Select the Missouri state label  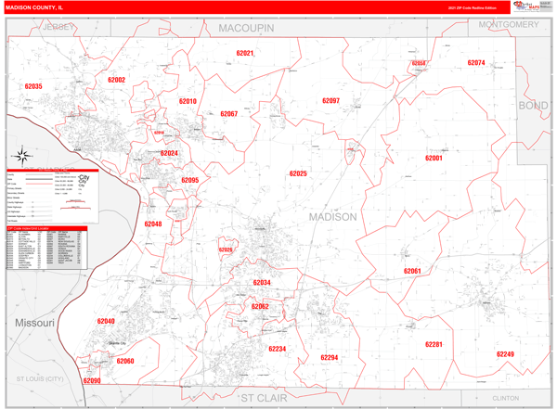click(35, 322)
